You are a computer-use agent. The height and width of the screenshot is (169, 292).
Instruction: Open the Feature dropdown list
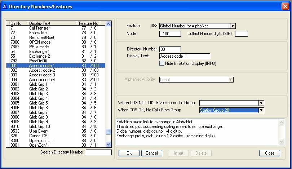click(233, 26)
